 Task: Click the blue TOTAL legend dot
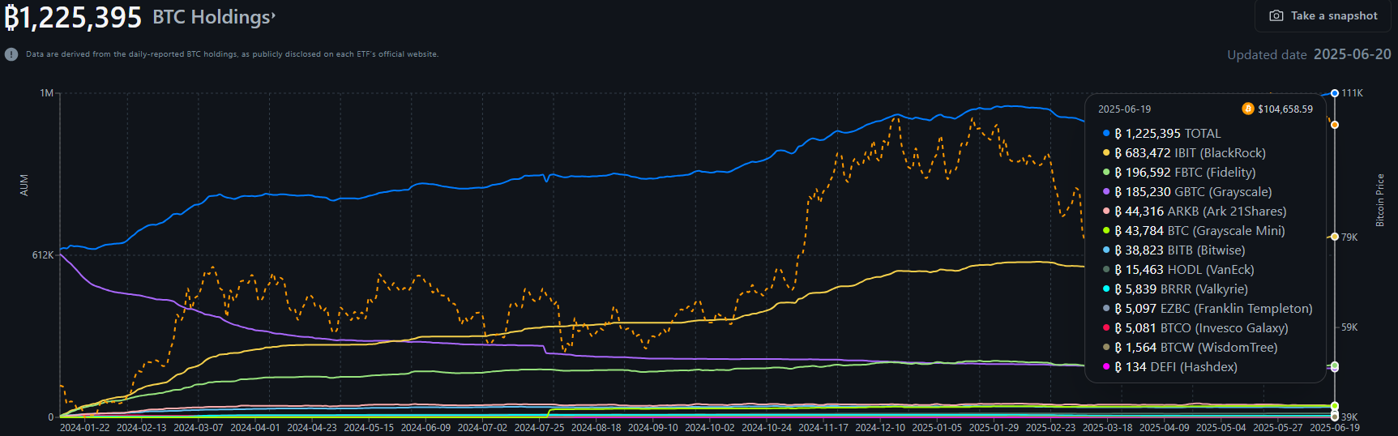coord(1106,133)
